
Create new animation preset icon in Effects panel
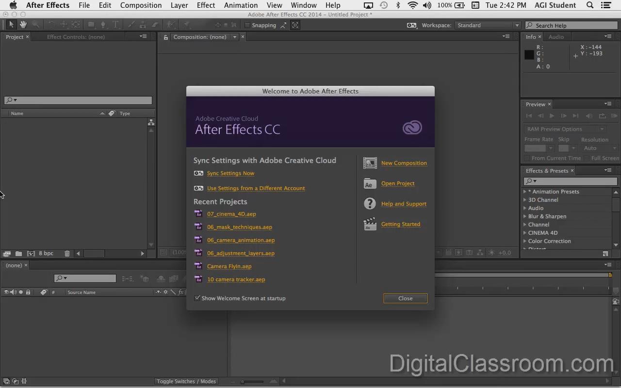[605, 253]
